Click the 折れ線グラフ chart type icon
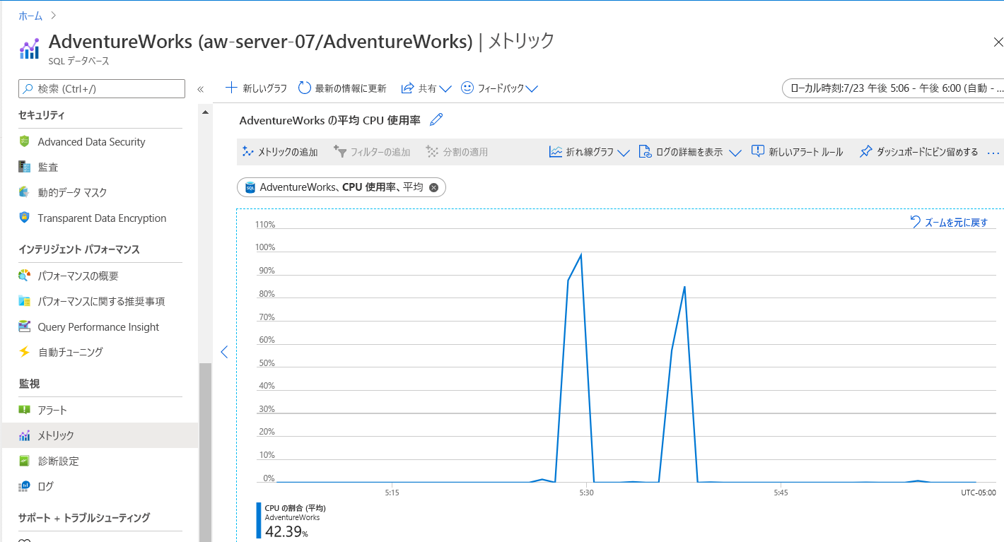The image size is (1004, 542). [556, 152]
